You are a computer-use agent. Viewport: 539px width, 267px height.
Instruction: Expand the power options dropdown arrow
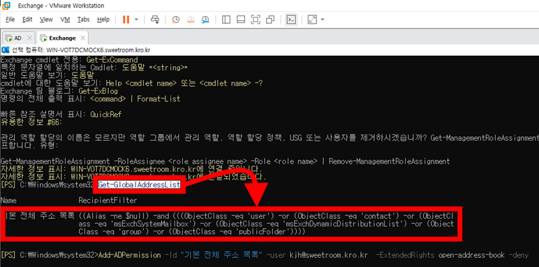pos(136,20)
